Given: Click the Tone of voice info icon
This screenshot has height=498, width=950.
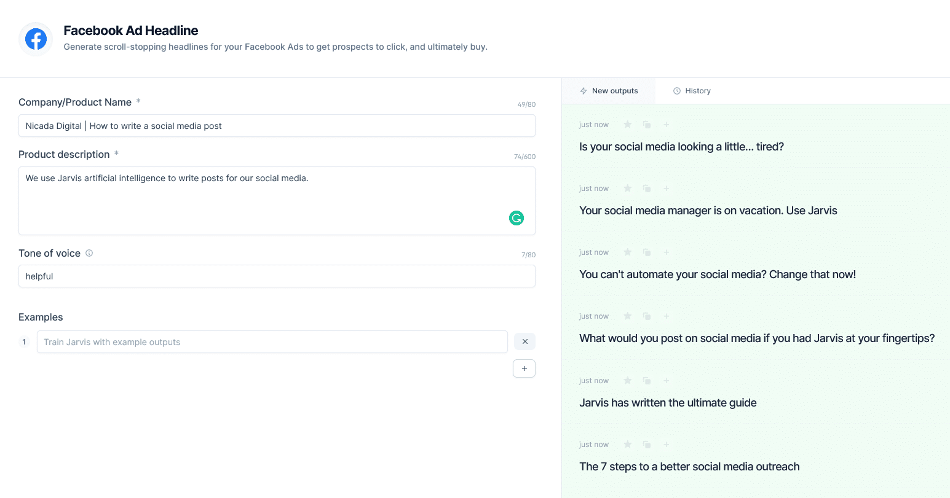Looking at the screenshot, I should click(89, 253).
